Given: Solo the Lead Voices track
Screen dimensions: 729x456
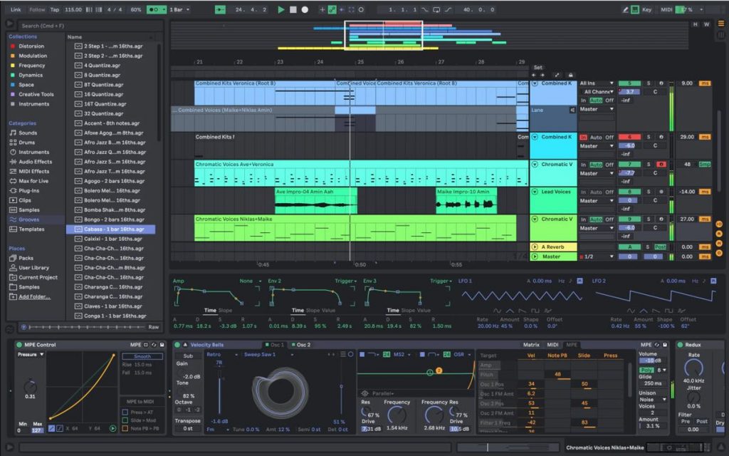Looking at the screenshot, I should coord(649,191).
